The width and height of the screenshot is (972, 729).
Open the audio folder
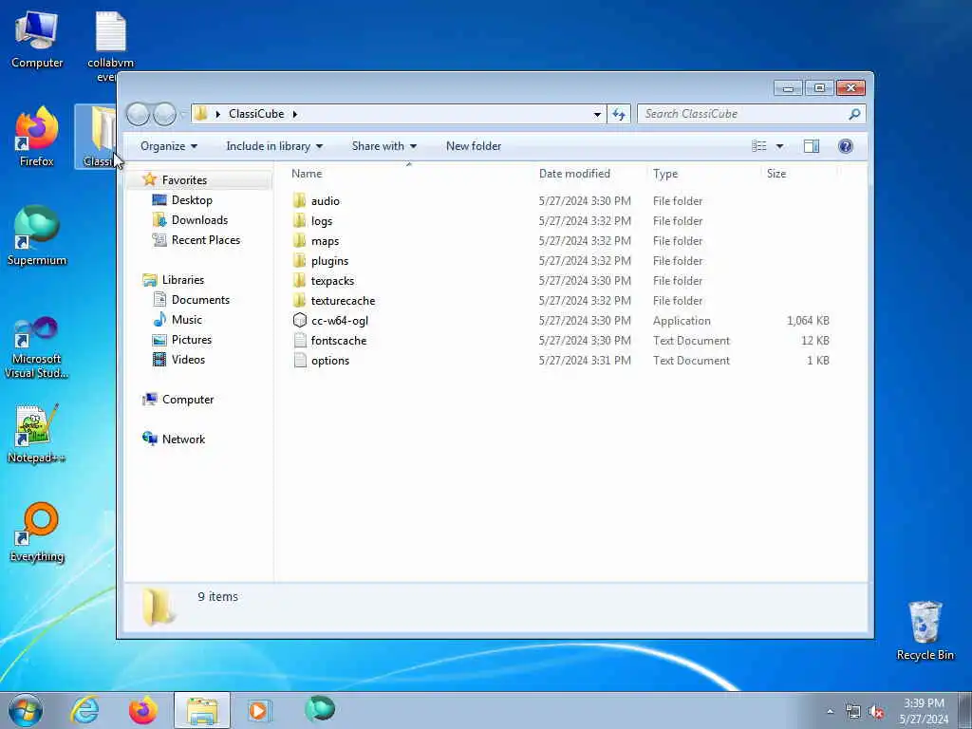coord(325,201)
